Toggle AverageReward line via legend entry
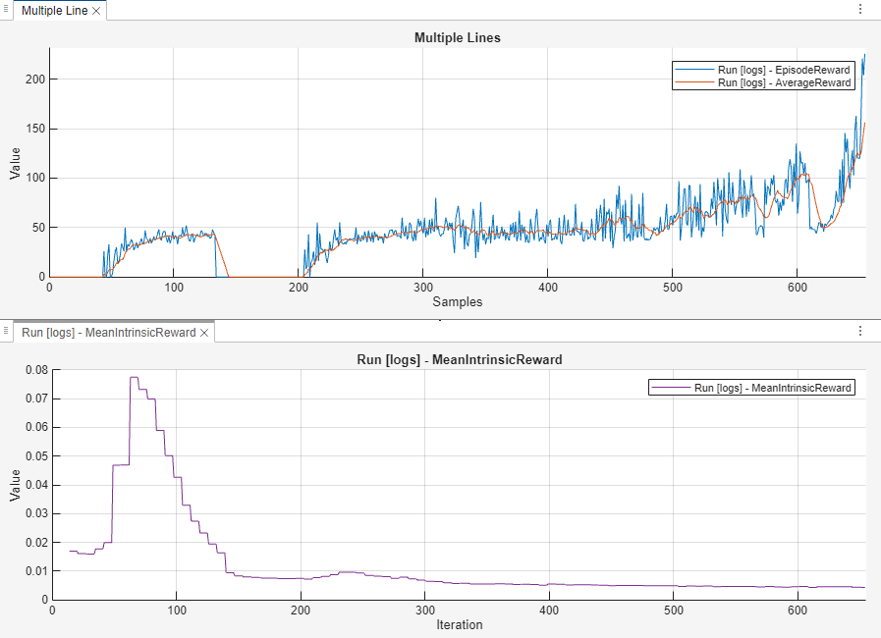This screenshot has width=881, height=638. (x=784, y=83)
